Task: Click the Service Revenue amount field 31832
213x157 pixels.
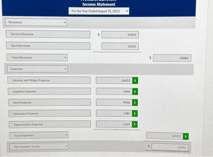Action: (120, 35)
